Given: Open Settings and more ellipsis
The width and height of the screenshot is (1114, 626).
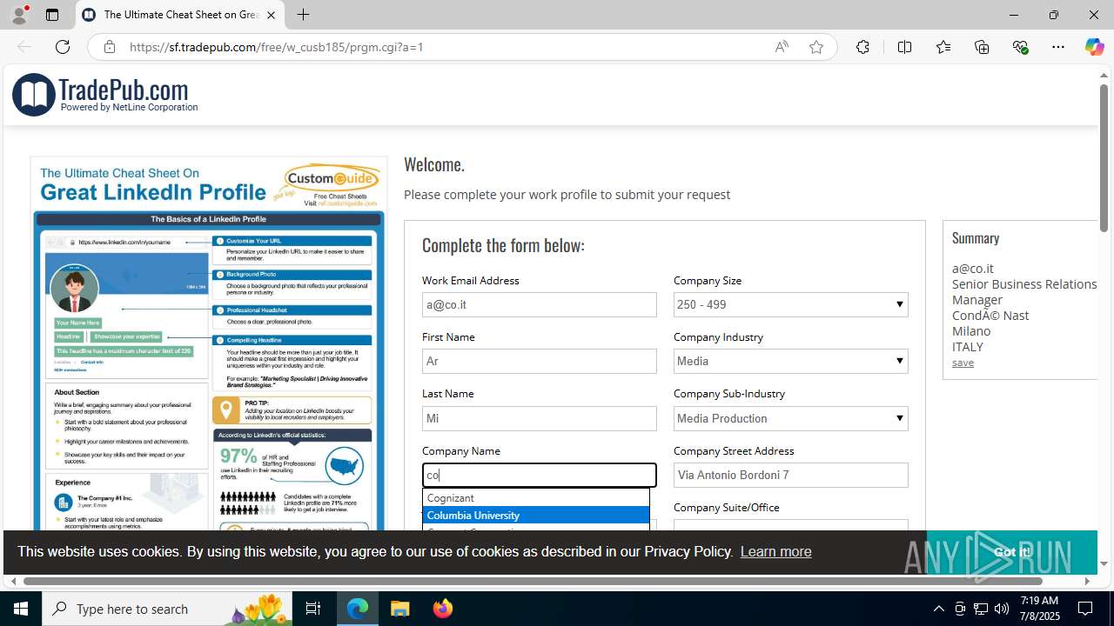Looking at the screenshot, I should [1058, 47].
